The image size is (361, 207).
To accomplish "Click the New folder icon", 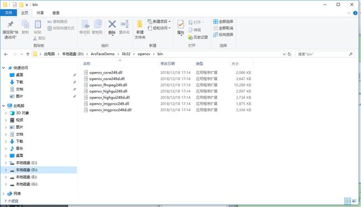I will pyautogui.click(x=140, y=24).
